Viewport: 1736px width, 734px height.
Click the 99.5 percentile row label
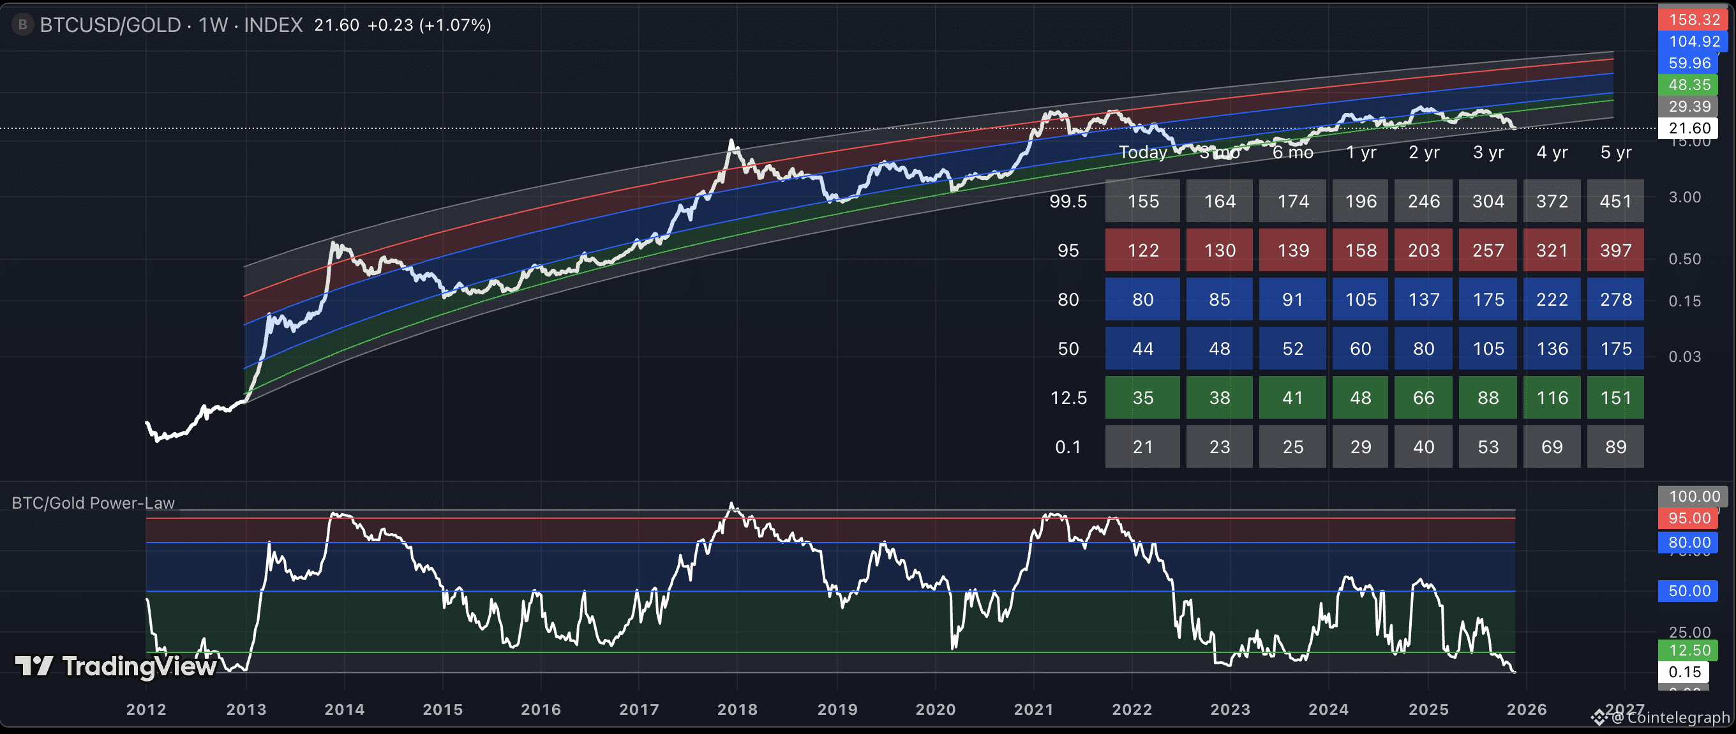(1068, 201)
